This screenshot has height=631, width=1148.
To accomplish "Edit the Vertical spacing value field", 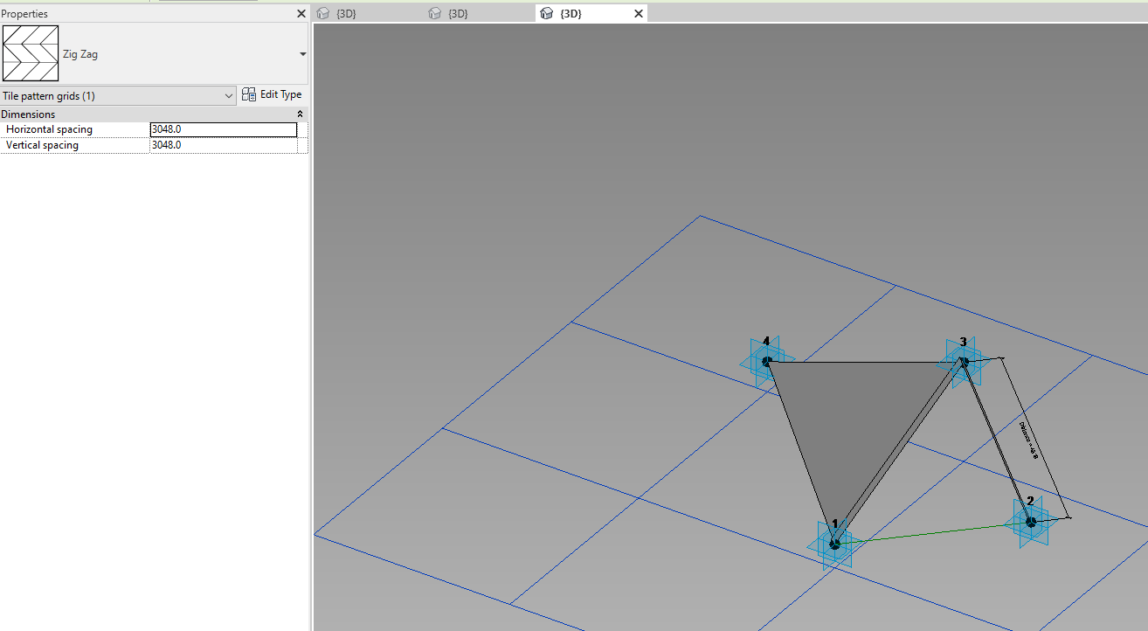I will (x=223, y=144).
